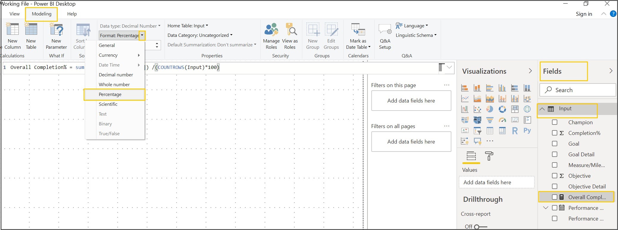Screen dimensions: 618x230
Task: Expand the formula bar chevron
Action: pos(449,67)
